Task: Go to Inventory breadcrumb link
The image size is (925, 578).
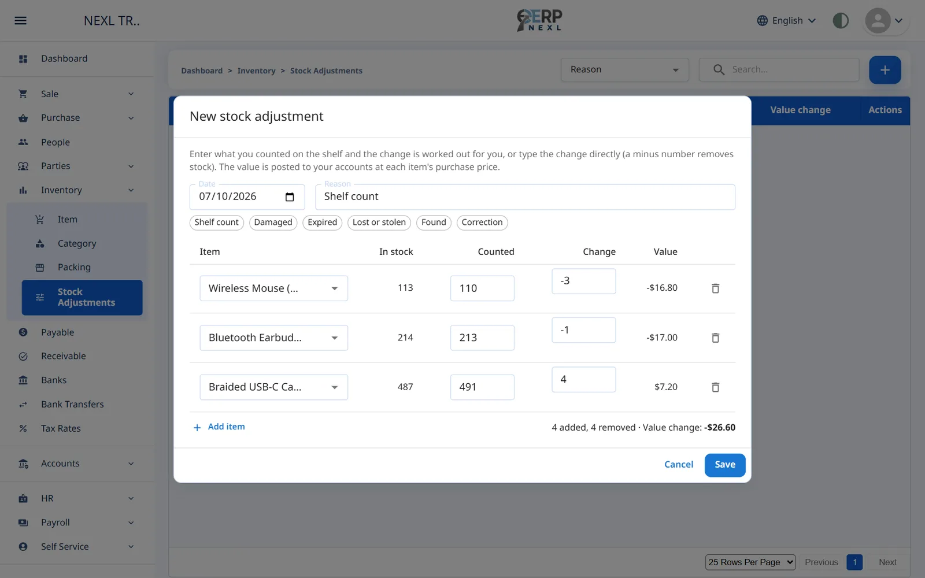Action: pyautogui.click(x=256, y=71)
